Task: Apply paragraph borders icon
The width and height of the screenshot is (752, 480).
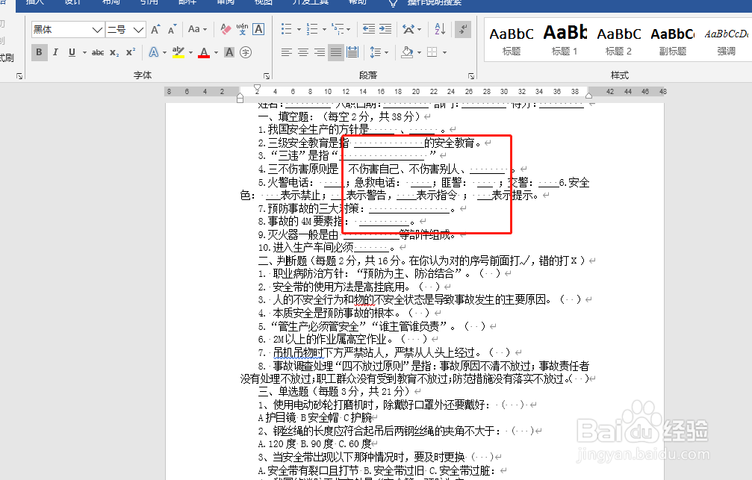Action: 432,52
